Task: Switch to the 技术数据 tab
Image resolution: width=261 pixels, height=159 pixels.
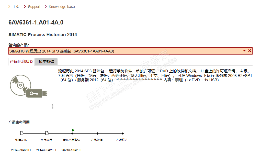Action: point(46,61)
